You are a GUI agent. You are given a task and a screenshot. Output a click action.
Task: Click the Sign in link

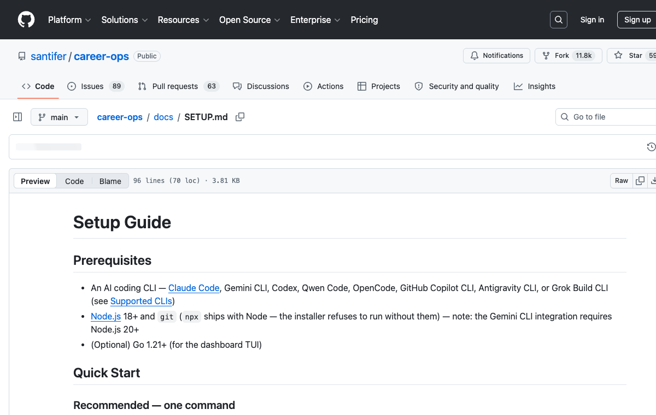(592, 20)
